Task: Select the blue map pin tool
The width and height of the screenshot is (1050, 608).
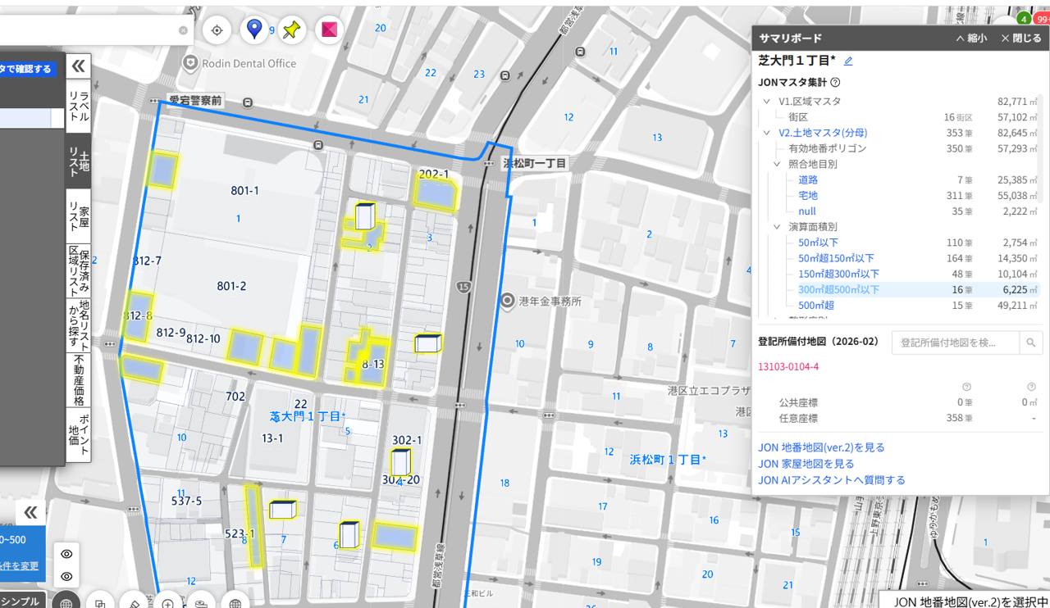Action: 254,29
